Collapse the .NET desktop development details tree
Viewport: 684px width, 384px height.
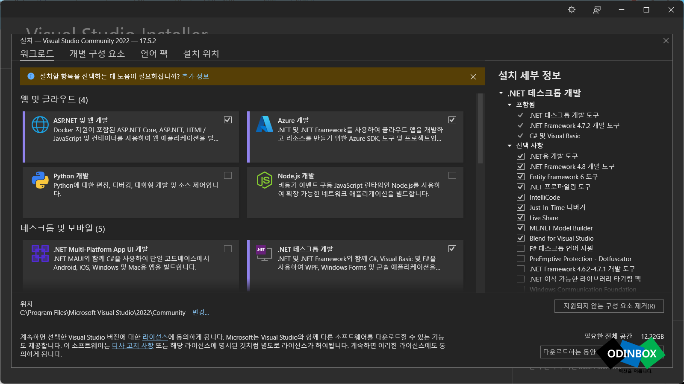pyautogui.click(x=501, y=93)
